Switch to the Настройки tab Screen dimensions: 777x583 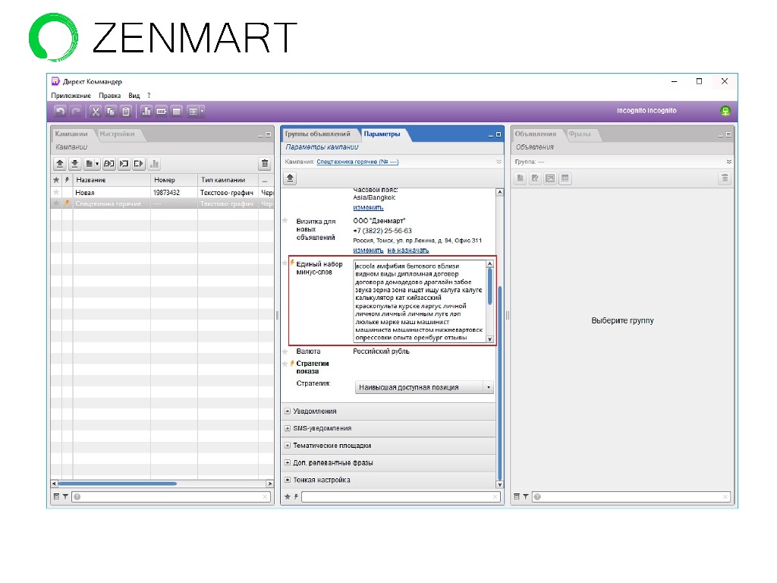[117, 134]
